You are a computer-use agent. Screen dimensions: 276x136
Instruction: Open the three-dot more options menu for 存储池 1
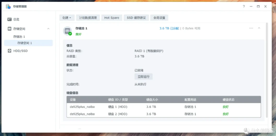coord(251,28)
